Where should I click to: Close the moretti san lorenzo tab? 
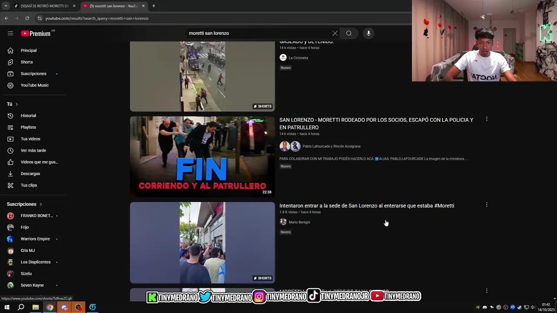(143, 6)
